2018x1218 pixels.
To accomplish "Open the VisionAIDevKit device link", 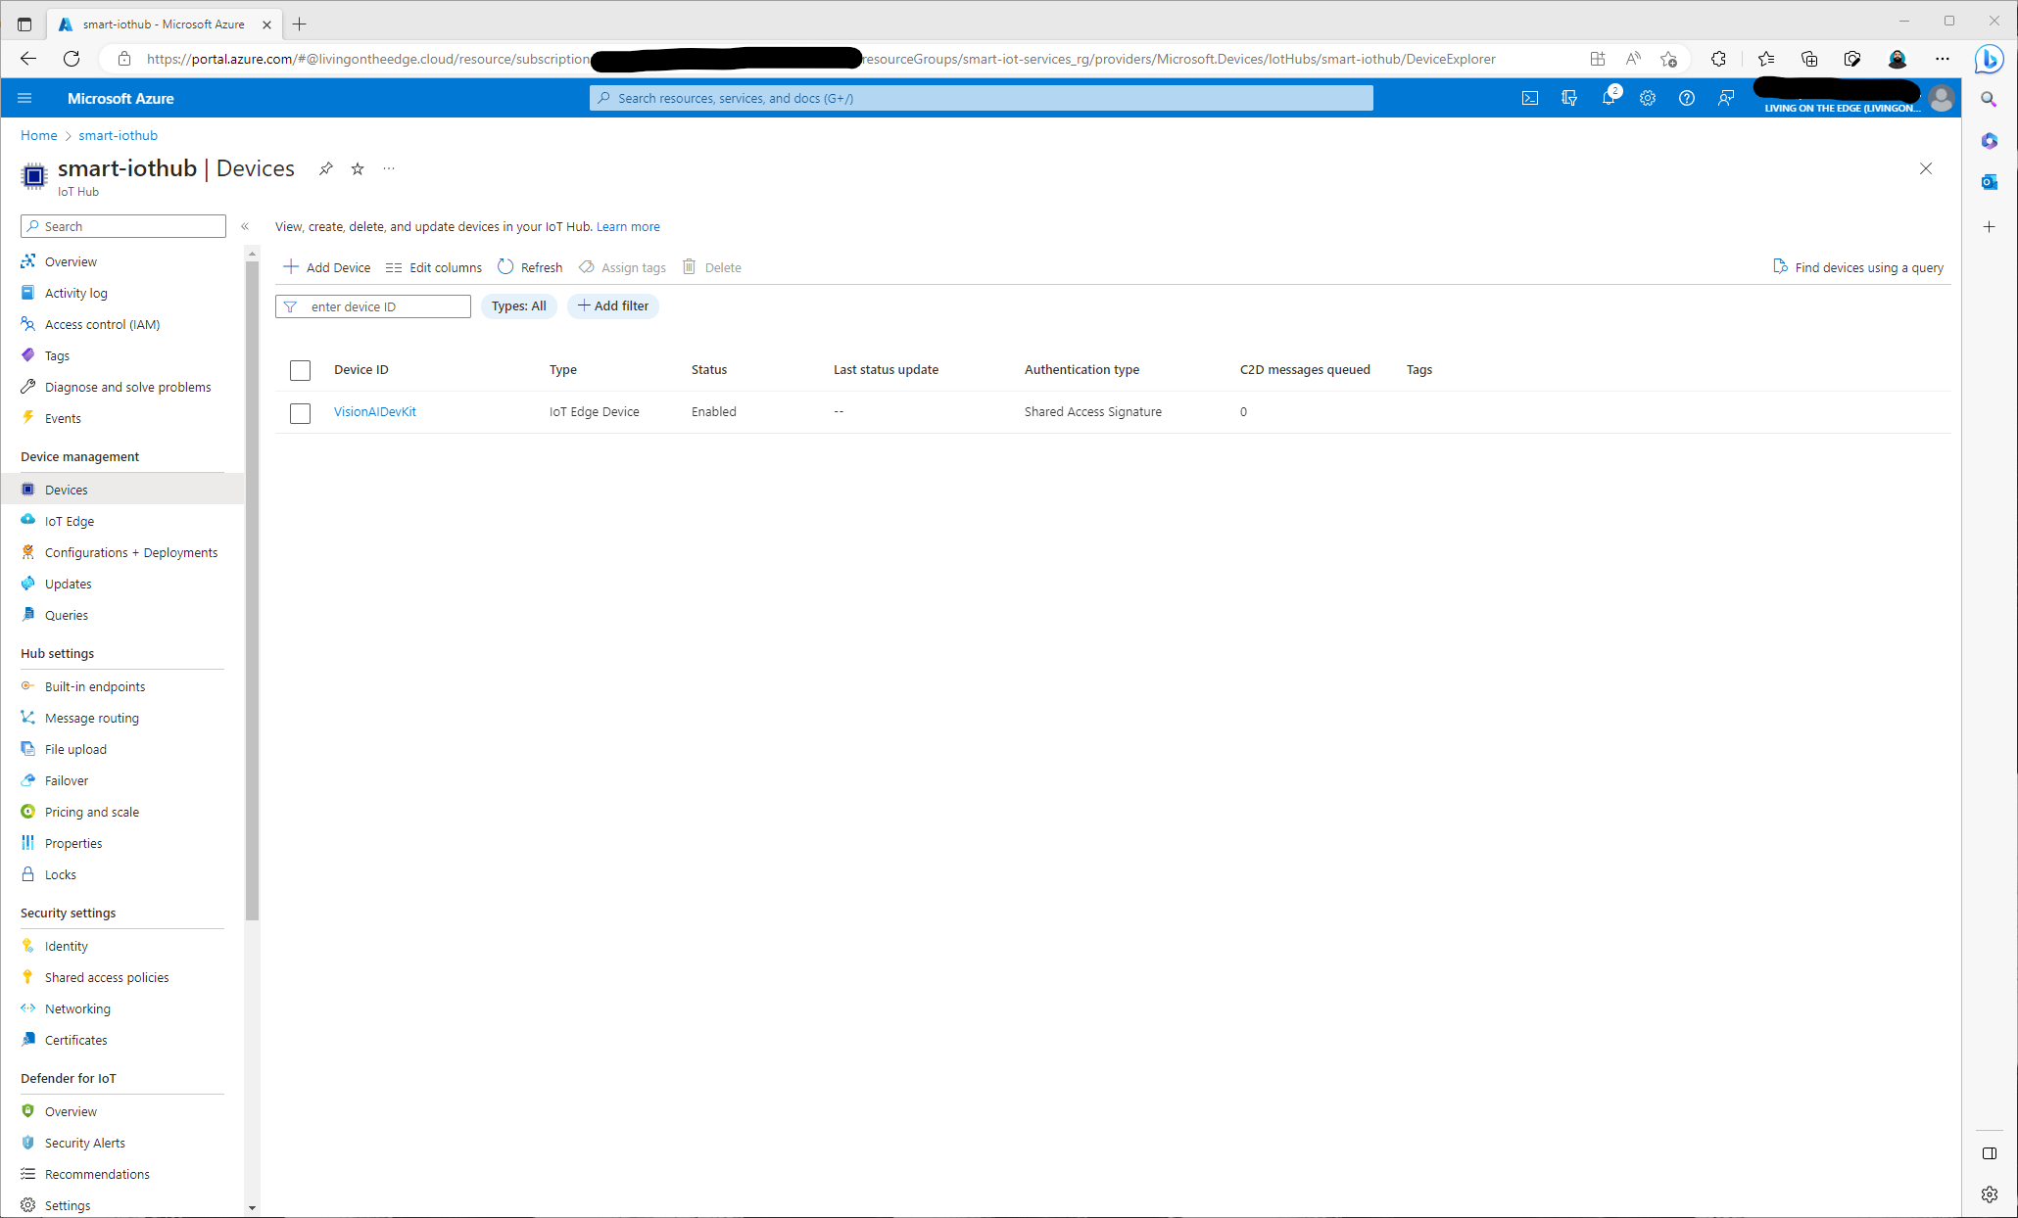I will (374, 412).
